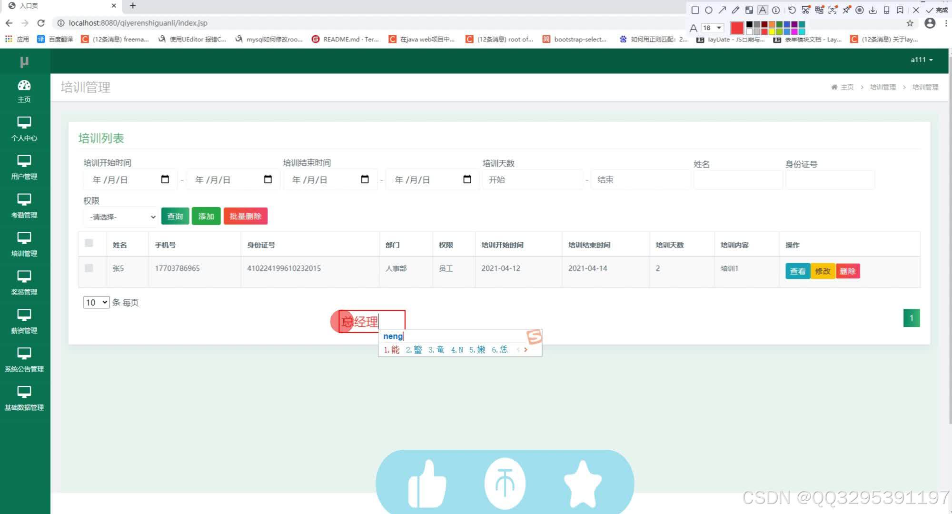Select the rectangle annotation tool
952x514 pixels.
pyautogui.click(x=695, y=10)
